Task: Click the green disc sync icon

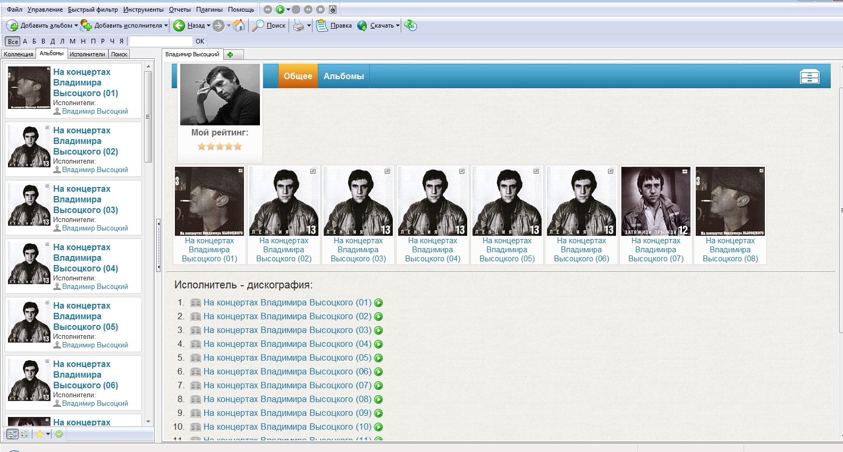Action: [410, 25]
